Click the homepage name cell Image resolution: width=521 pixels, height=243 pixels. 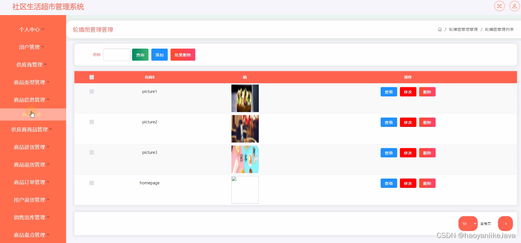click(x=150, y=183)
